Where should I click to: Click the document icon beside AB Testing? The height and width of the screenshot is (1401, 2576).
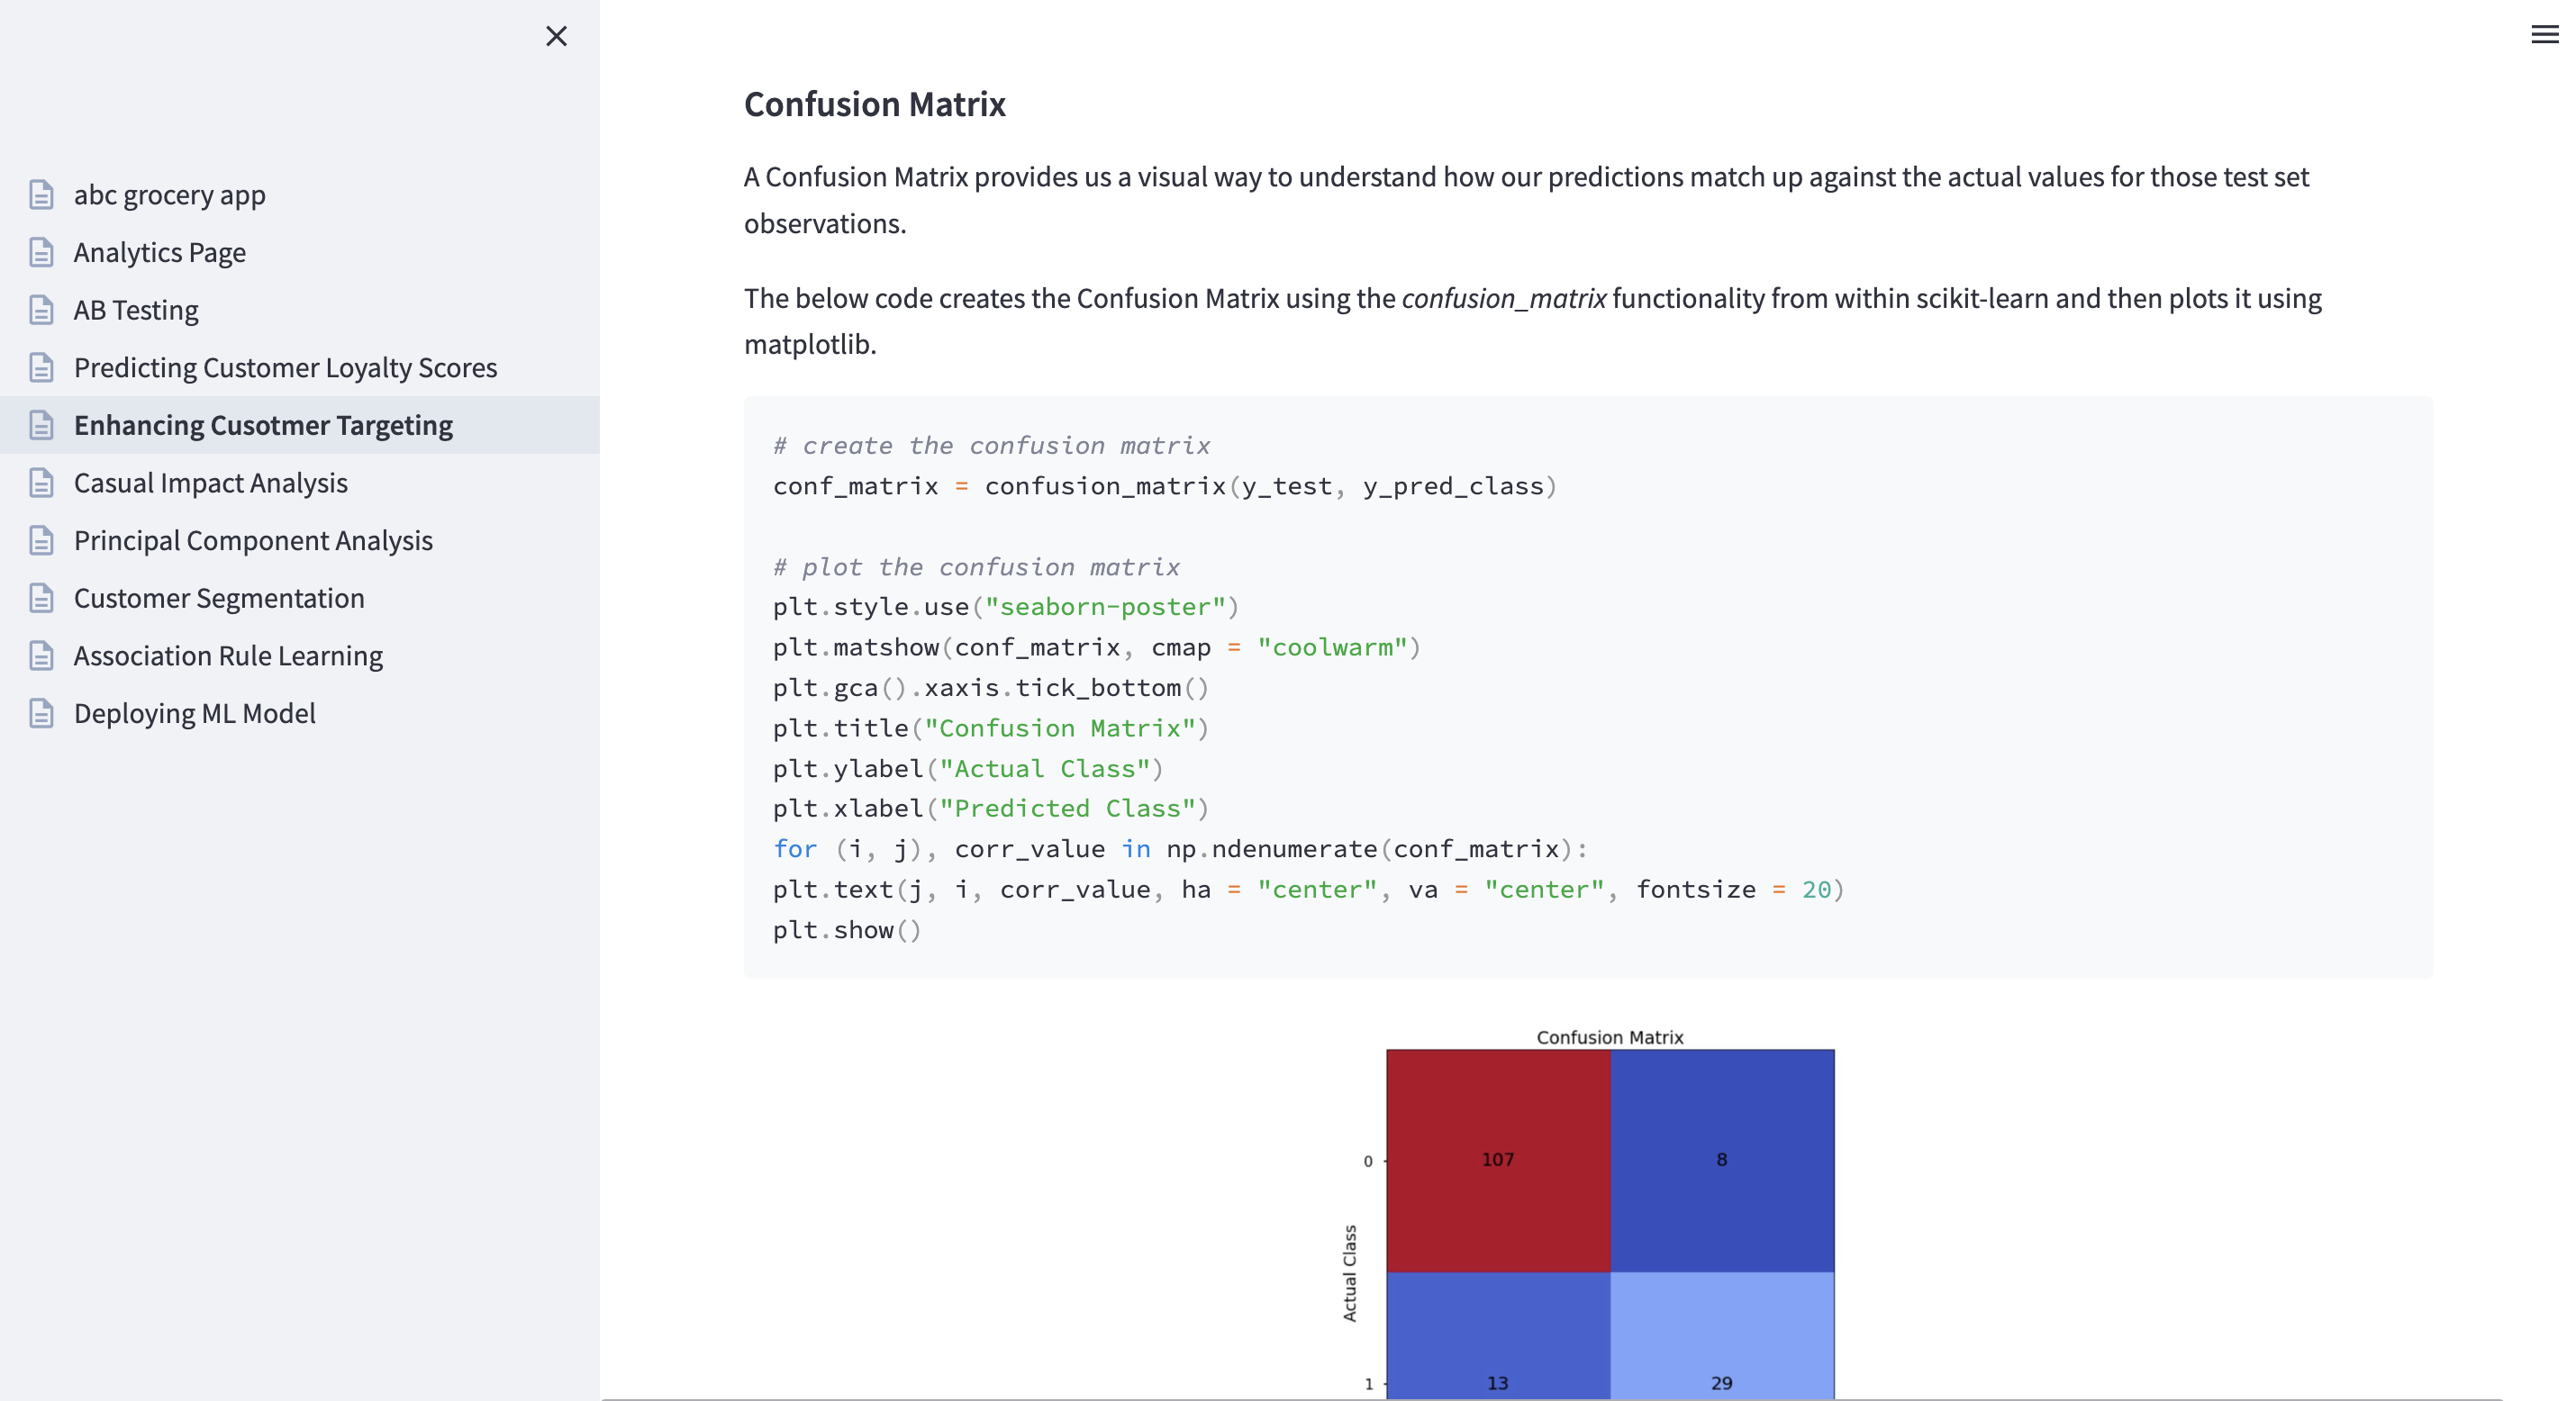pyautogui.click(x=41, y=310)
